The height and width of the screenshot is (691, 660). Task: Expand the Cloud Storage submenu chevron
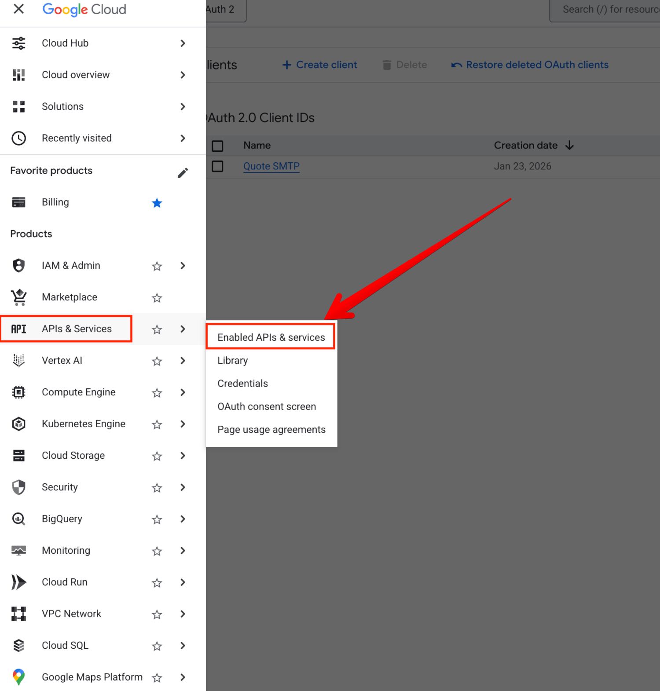tap(183, 456)
